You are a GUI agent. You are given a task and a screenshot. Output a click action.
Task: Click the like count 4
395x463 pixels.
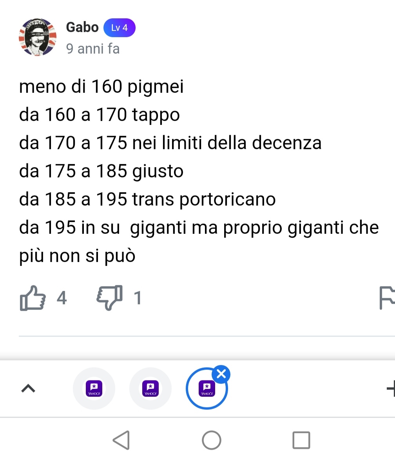click(62, 298)
